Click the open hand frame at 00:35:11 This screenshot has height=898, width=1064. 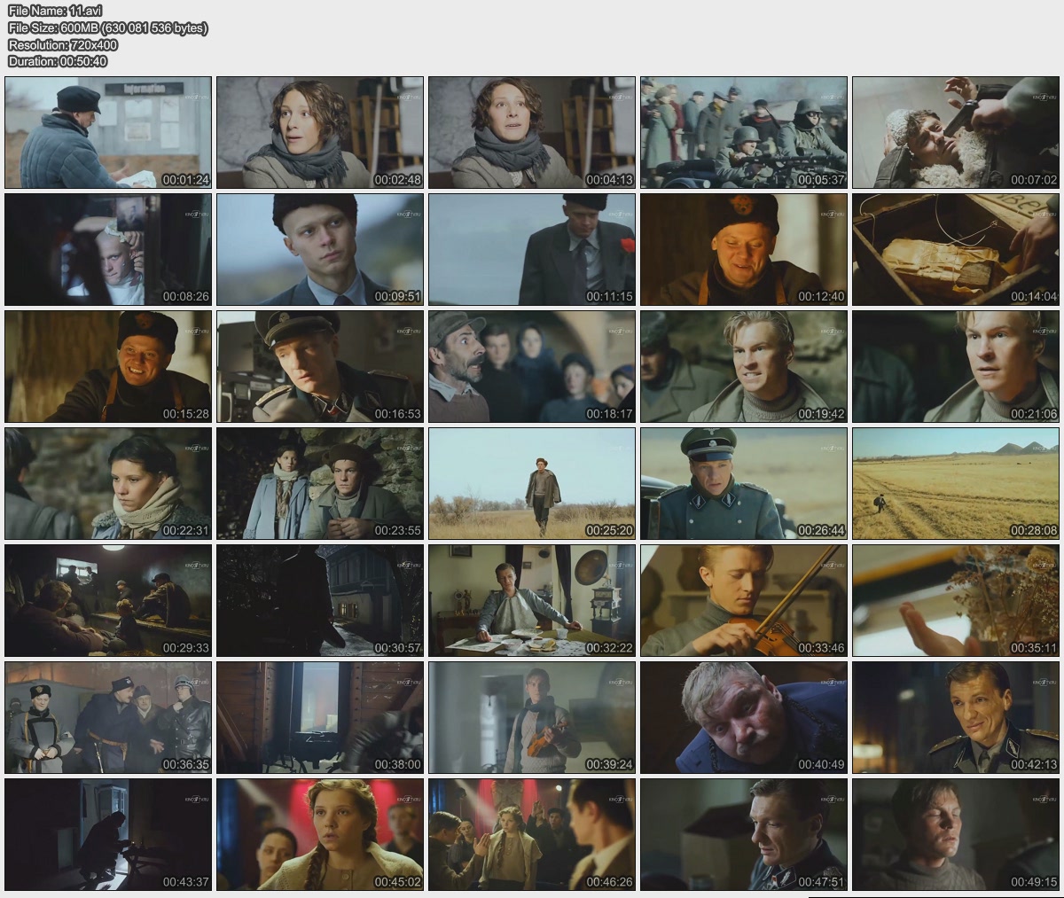(956, 600)
